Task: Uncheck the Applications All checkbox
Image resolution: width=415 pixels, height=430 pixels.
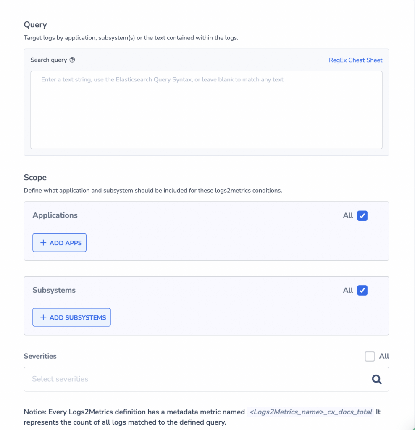Action: click(362, 215)
